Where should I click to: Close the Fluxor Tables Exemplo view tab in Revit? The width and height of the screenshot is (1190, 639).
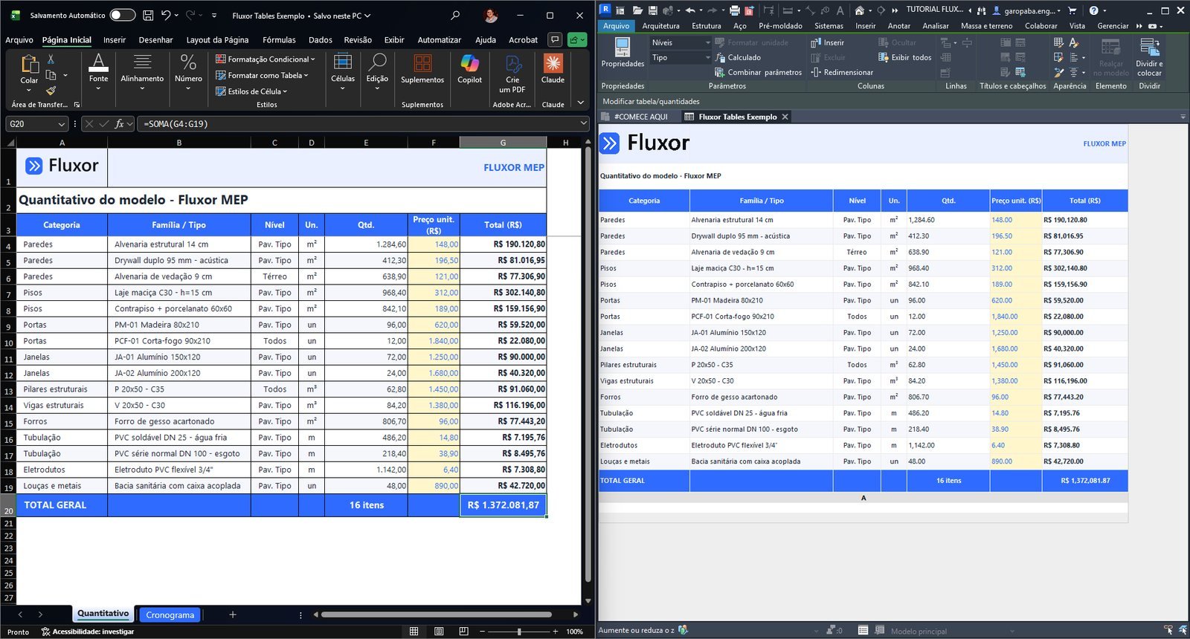[785, 117]
